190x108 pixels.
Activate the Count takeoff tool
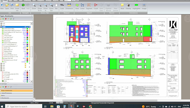tap(96, 6)
